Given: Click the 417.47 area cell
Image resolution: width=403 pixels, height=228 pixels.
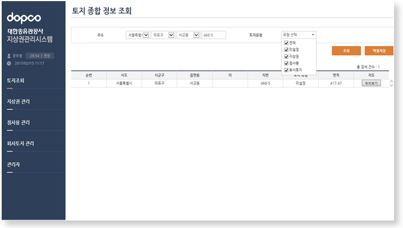Looking at the screenshot, I should tap(336, 83).
